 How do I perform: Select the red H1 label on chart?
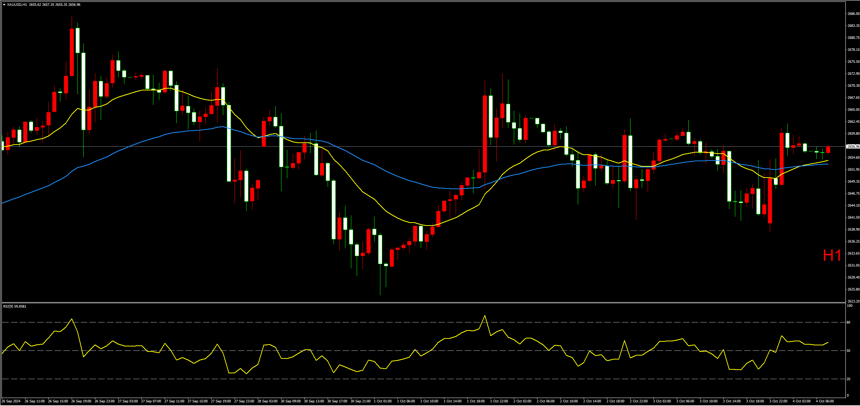pyautogui.click(x=832, y=256)
